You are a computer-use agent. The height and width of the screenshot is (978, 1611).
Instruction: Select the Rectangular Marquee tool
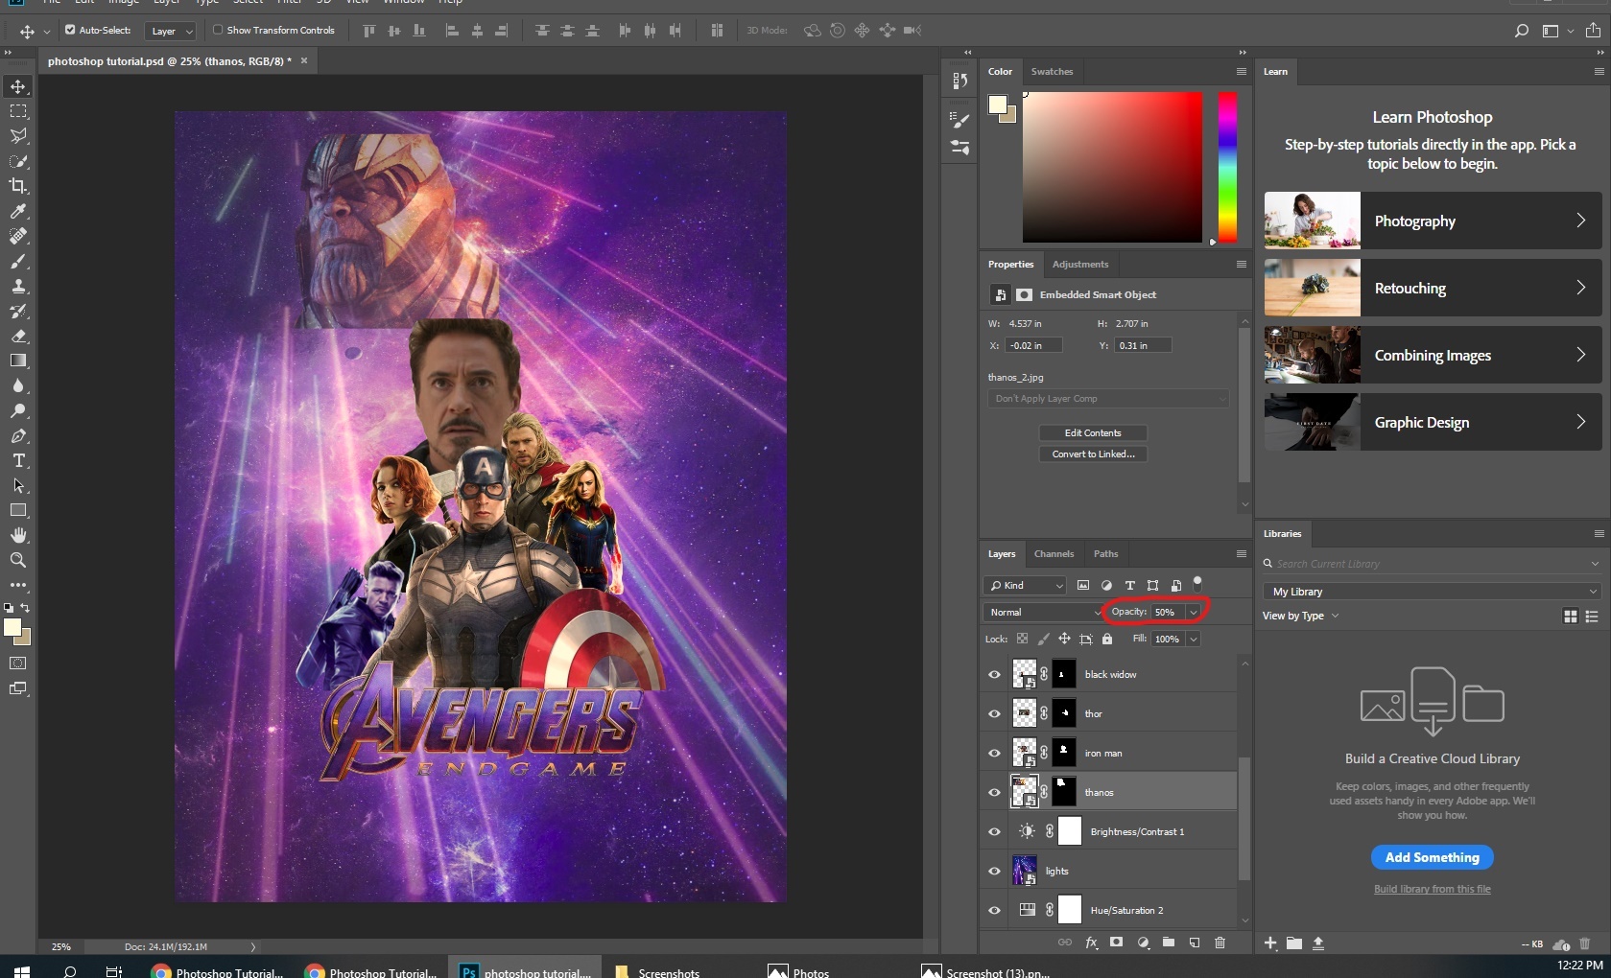[x=18, y=111]
